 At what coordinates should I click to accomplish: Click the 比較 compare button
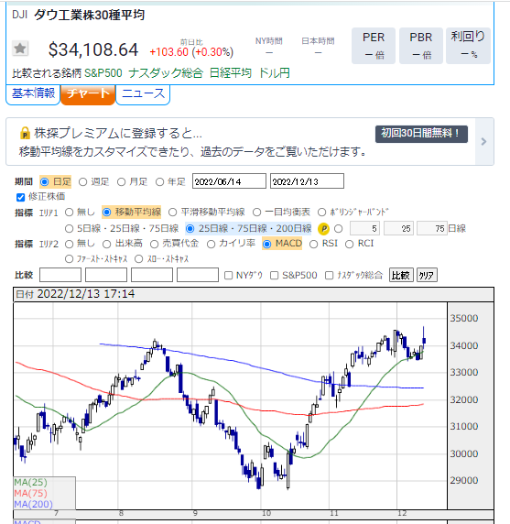(401, 275)
